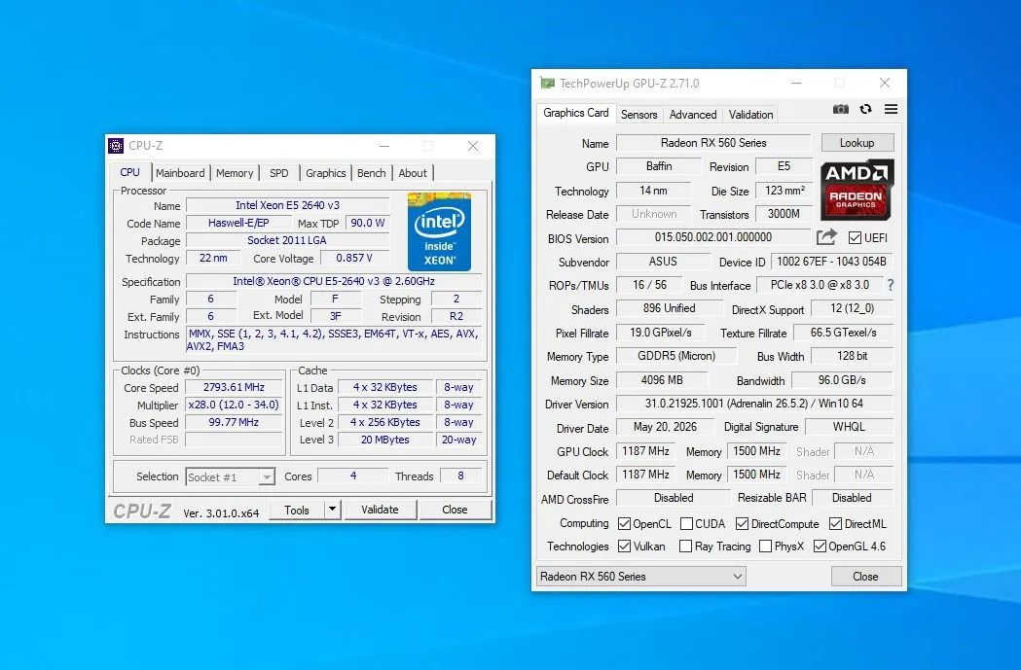The height and width of the screenshot is (670, 1021).
Task: Click the BIOS export share icon
Action: pyautogui.click(x=826, y=237)
